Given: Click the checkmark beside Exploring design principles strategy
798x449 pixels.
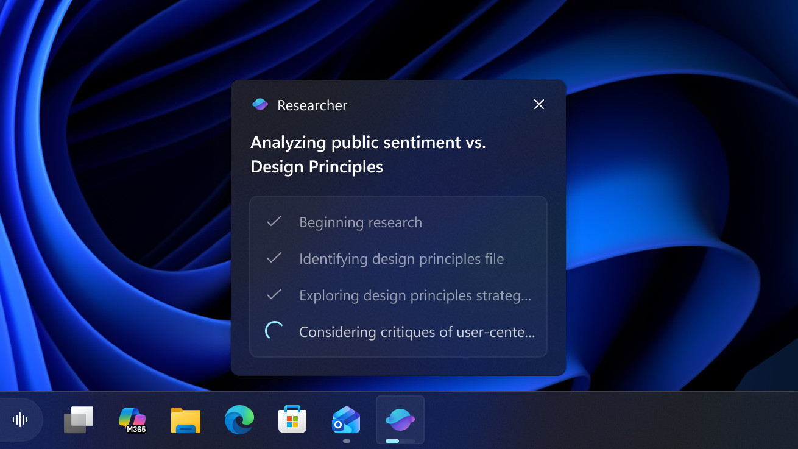Looking at the screenshot, I should 274,295.
